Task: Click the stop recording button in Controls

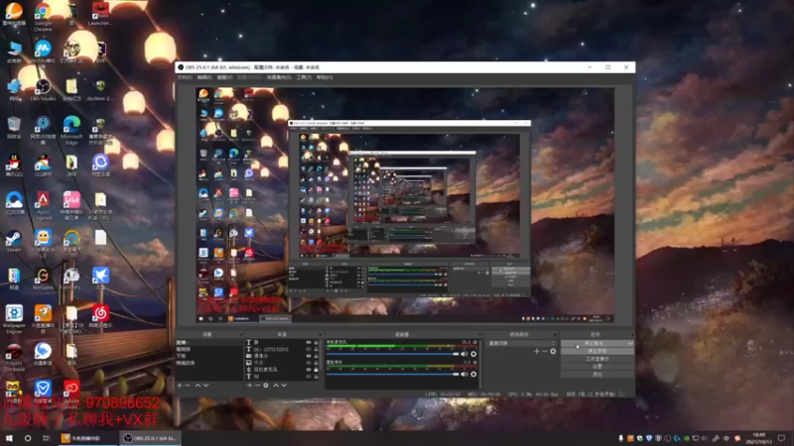Action: [x=597, y=351]
